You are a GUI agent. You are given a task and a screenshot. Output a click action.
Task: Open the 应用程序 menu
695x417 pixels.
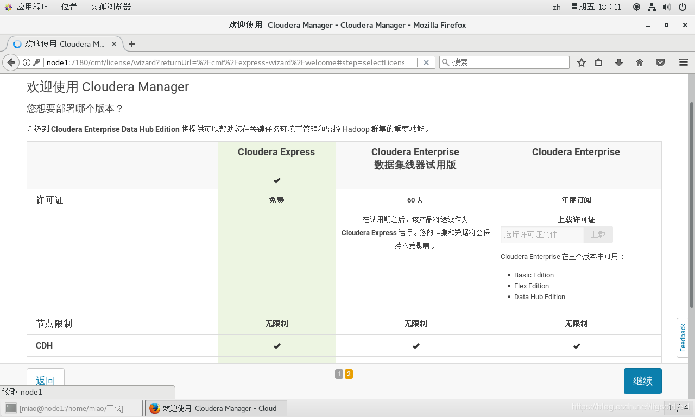(x=33, y=7)
